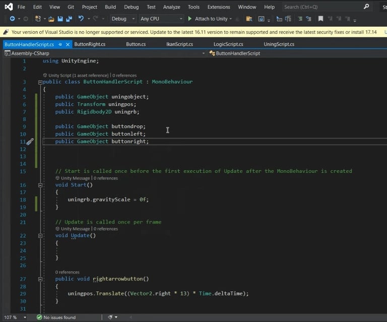The height and width of the screenshot is (322, 387).
Task: Click the code cleanup broom icon
Action: point(111,317)
